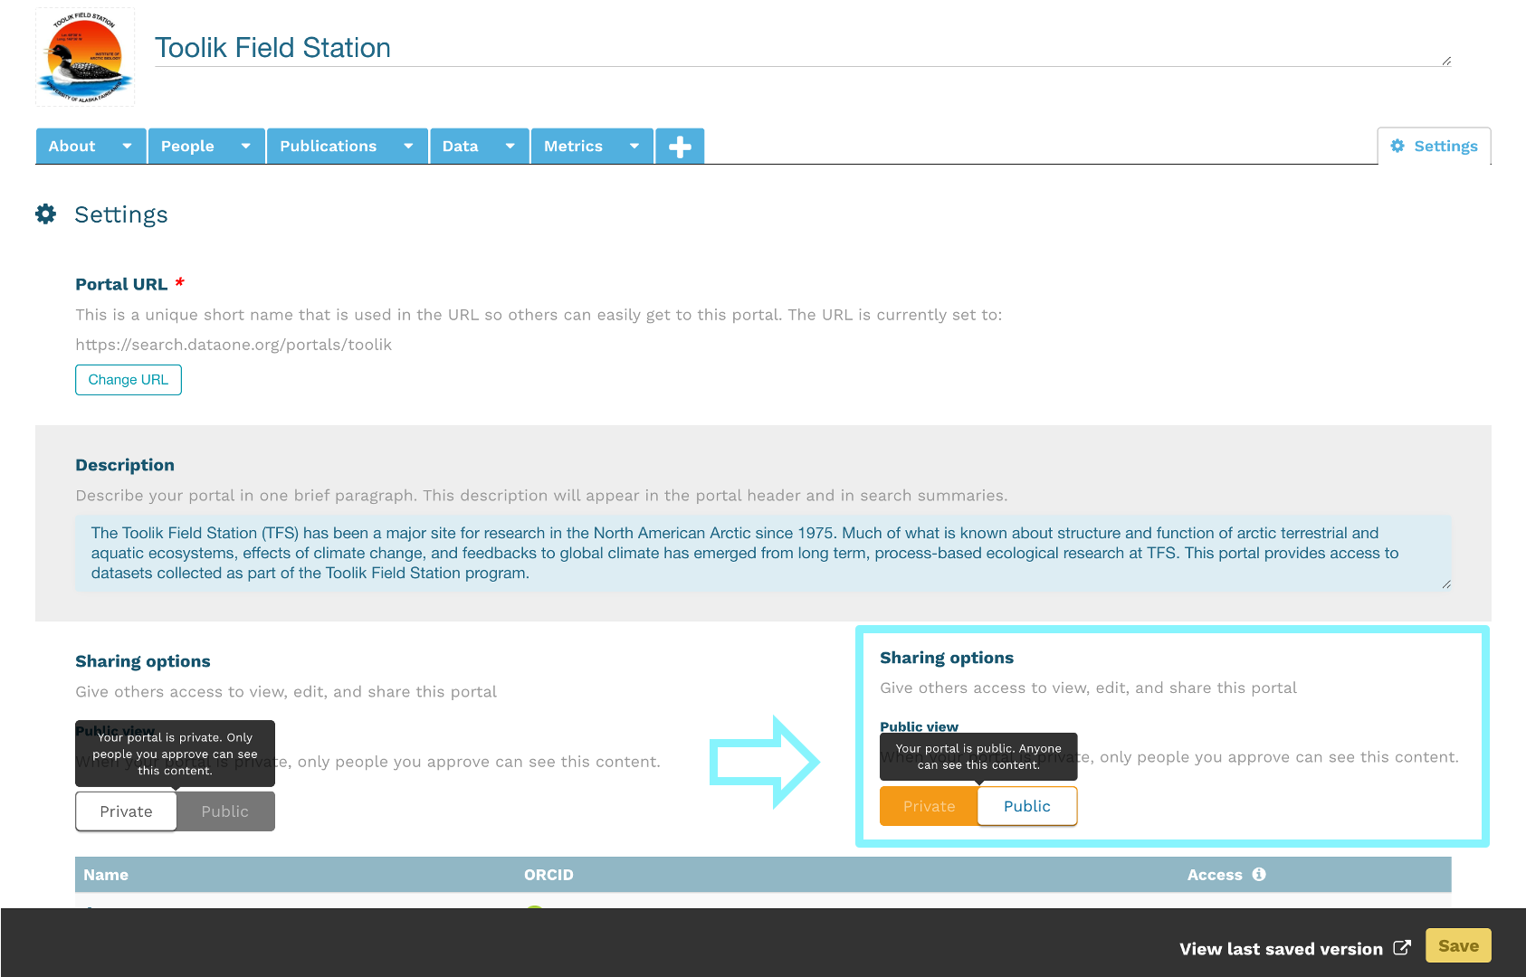Expand the Publications tab dropdown arrow
The image size is (1526, 977).
pos(409,146)
